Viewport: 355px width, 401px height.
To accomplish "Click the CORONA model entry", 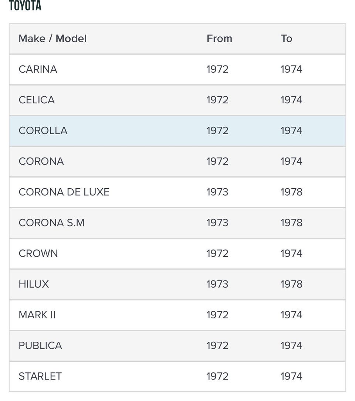I will click(41, 162).
